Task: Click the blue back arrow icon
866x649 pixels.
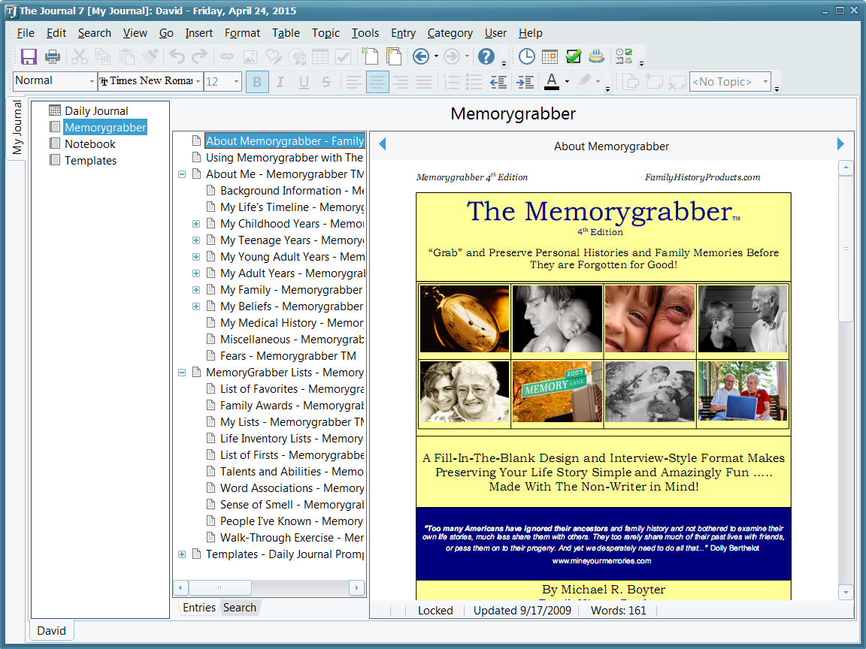Action: point(420,56)
